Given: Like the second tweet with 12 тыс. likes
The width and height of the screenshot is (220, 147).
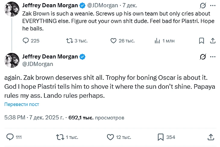Looking at the screenshot, I should 111,137.
